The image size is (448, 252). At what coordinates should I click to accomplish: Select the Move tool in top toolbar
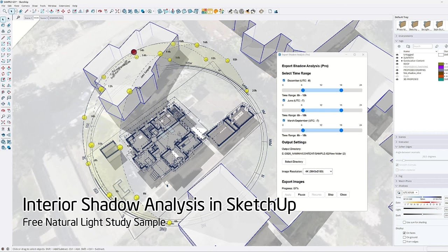tap(63, 11)
